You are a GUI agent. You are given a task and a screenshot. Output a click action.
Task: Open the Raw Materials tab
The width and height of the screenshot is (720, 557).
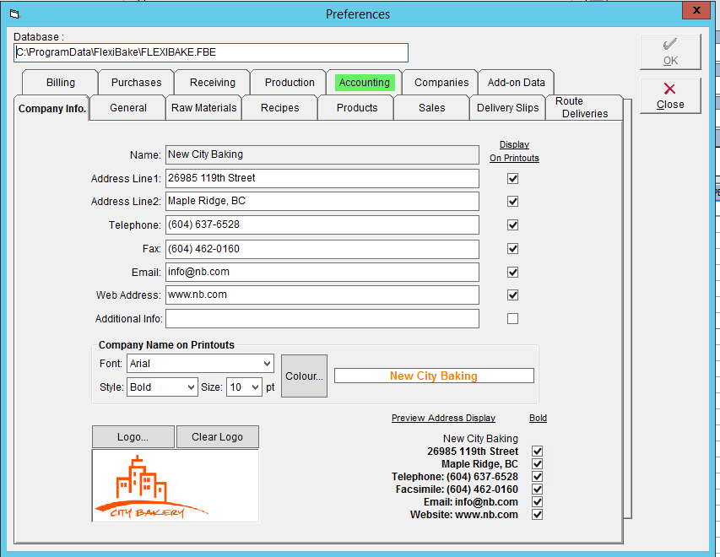click(x=204, y=108)
